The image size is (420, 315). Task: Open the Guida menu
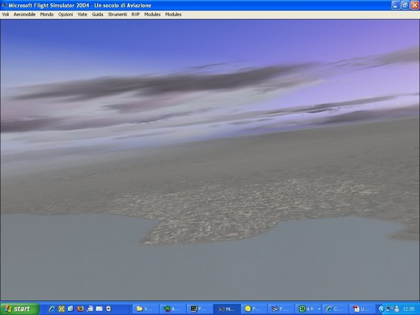98,15
